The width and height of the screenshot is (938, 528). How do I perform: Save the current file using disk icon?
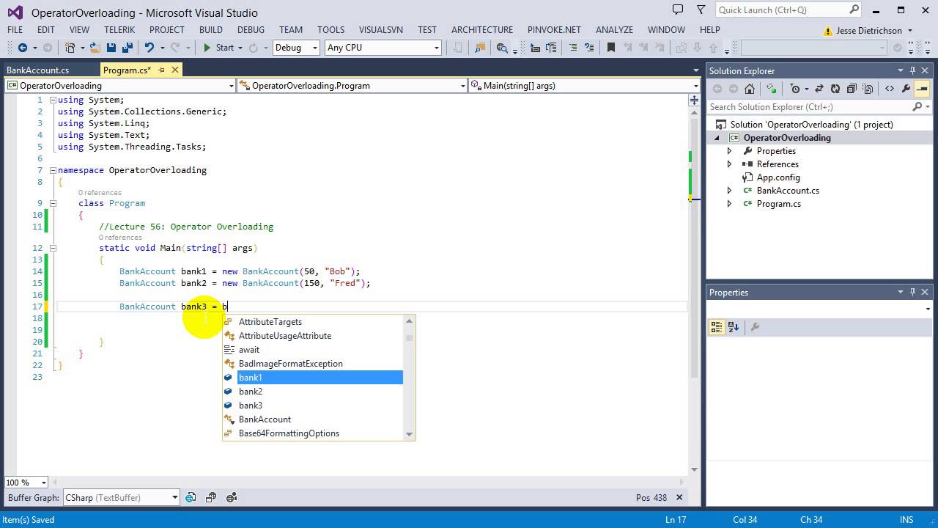111,48
